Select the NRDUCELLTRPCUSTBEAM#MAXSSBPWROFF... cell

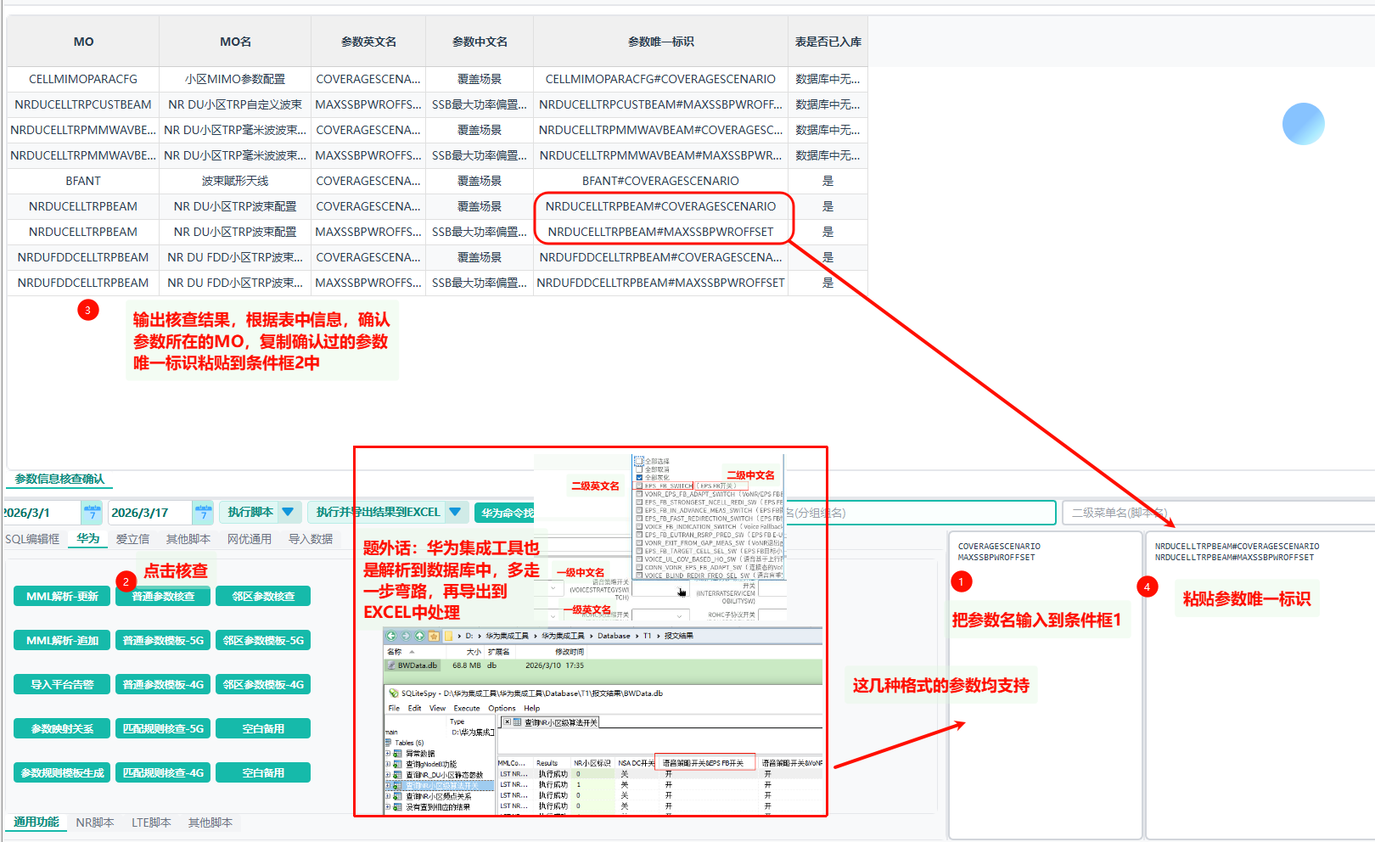[660, 104]
